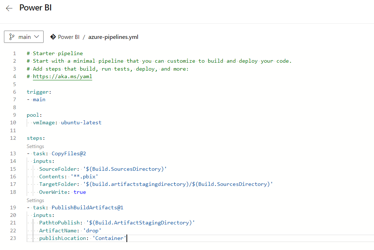Viewport: 374px width, 250px height.
Task: Open the https://aka.ms/yaml hyperlink
Action: coord(62,76)
